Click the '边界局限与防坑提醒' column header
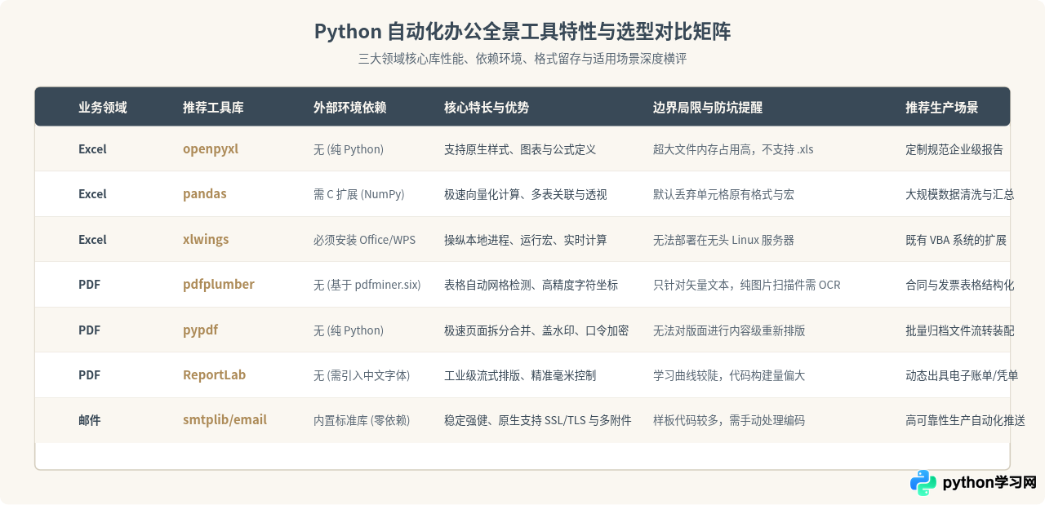 [x=708, y=108]
